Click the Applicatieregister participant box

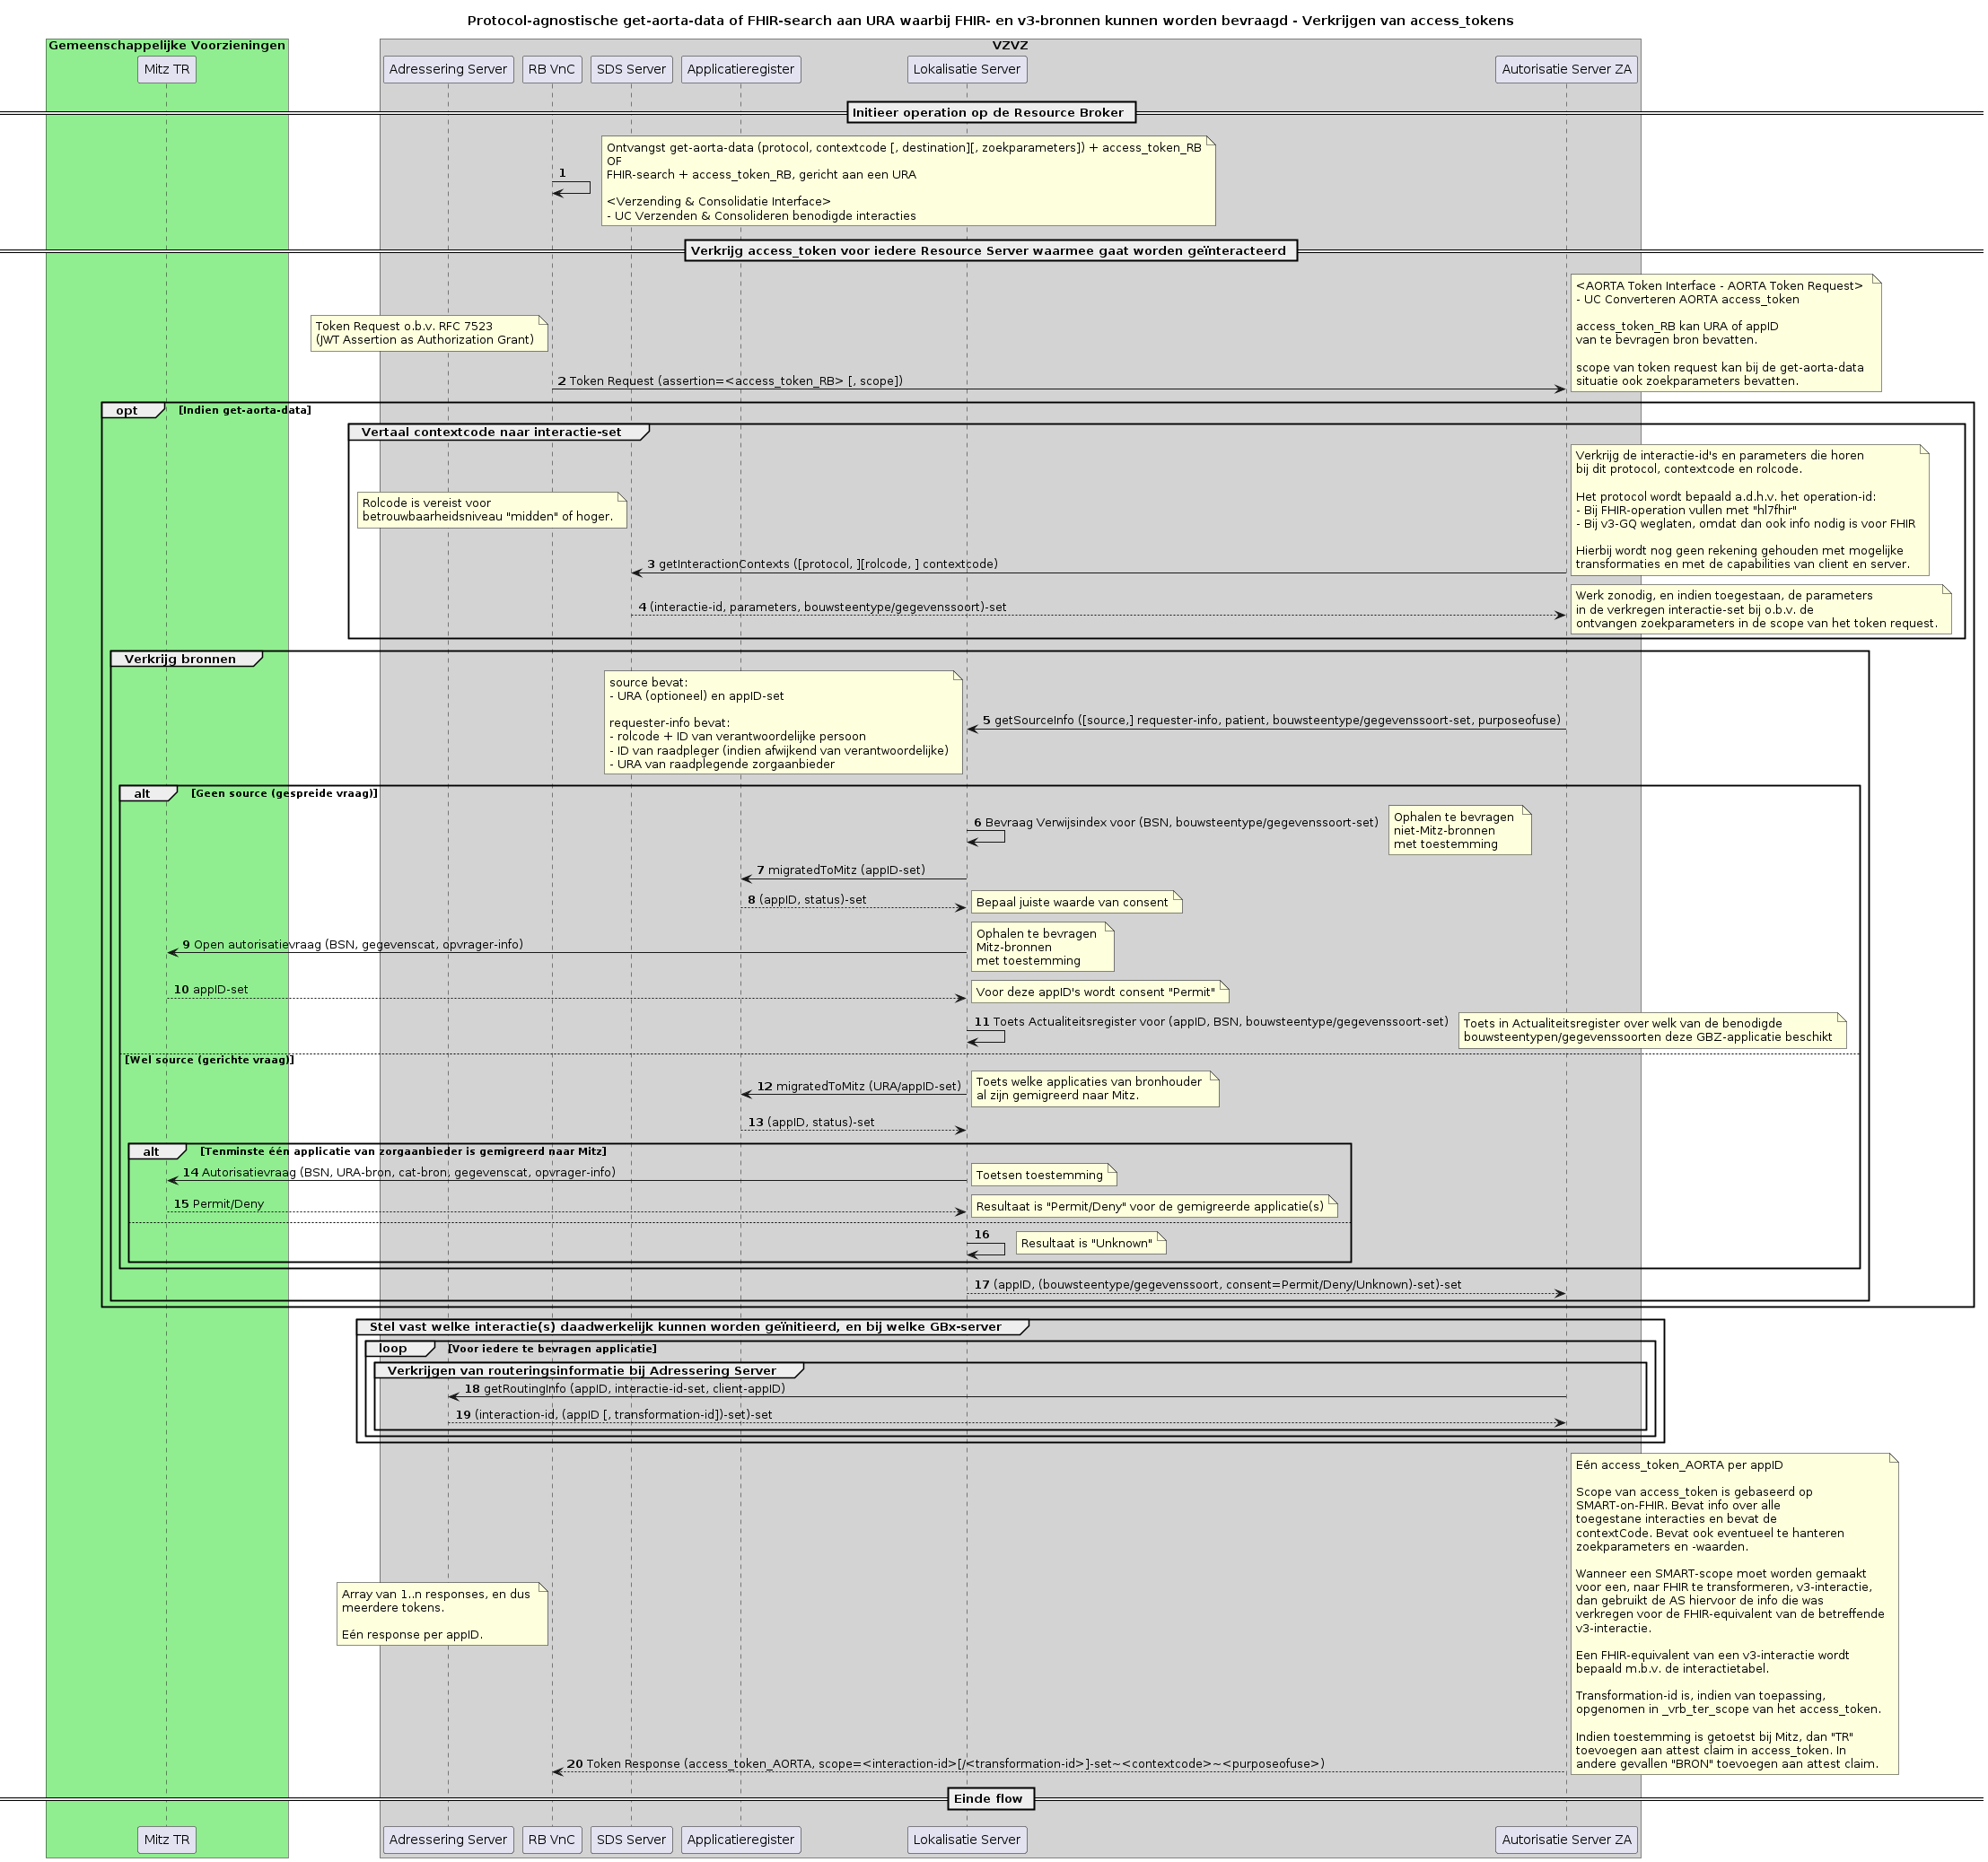(x=740, y=70)
